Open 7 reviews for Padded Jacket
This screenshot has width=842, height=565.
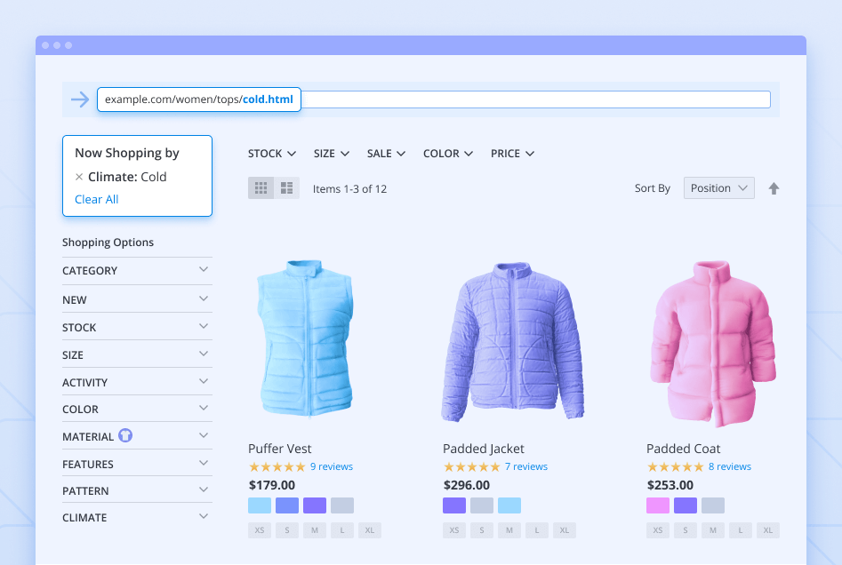pyautogui.click(x=526, y=466)
